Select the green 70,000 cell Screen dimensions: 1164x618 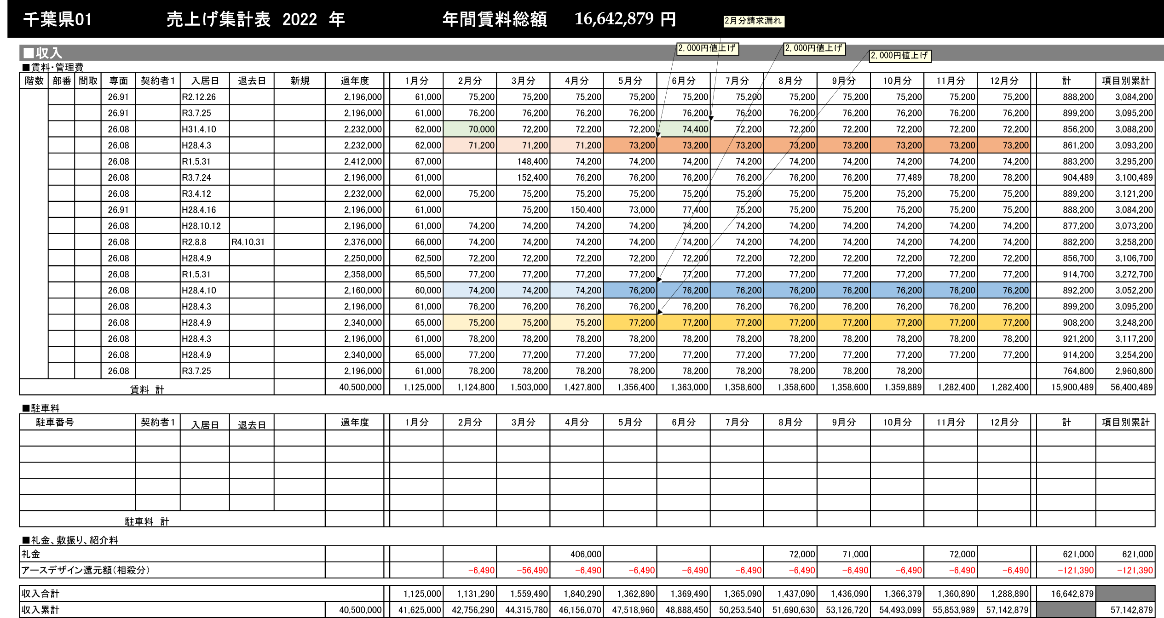[470, 129]
